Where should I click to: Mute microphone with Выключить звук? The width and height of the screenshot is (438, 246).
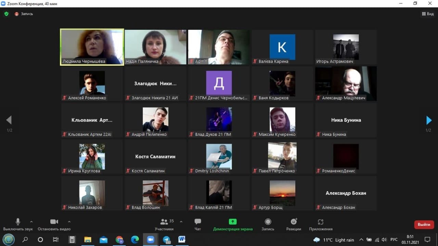click(18, 224)
